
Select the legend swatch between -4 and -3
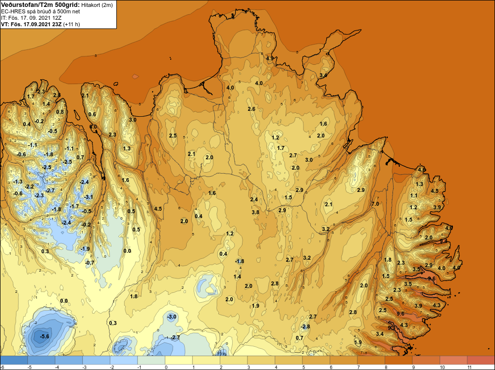tap(69, 360)
